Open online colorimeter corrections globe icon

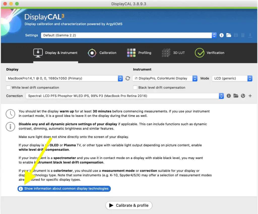(x=243, y=96)
